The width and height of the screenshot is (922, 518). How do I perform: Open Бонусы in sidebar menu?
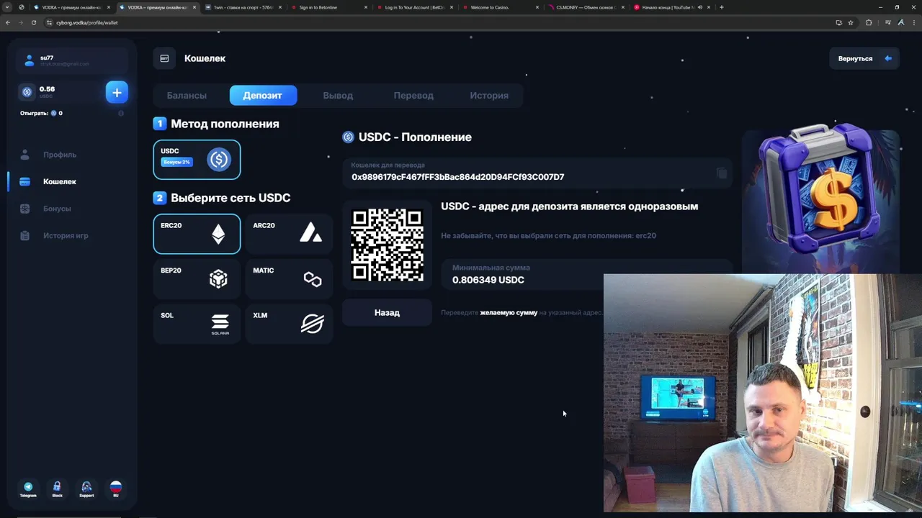click(57, 209)
